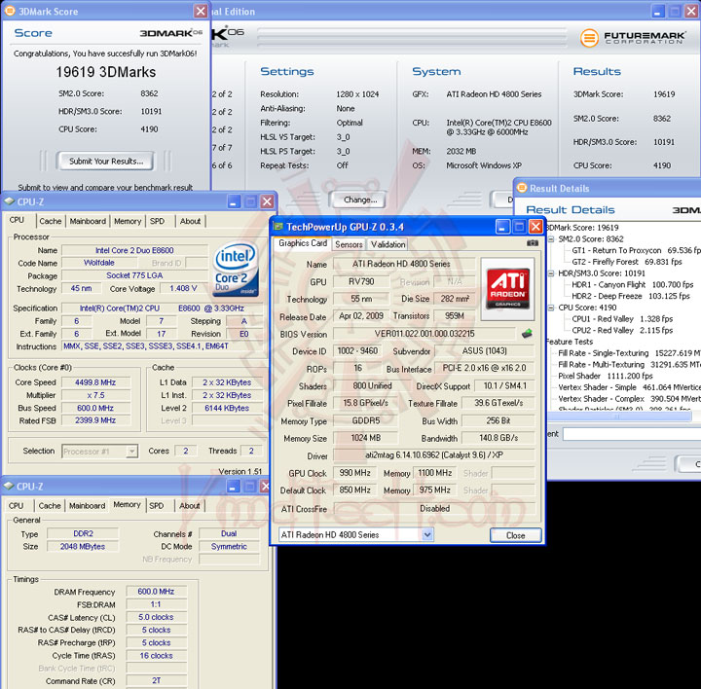
Task: Click the GPU-Z screenshot camera icon
Action: click(x=532, y=243)
